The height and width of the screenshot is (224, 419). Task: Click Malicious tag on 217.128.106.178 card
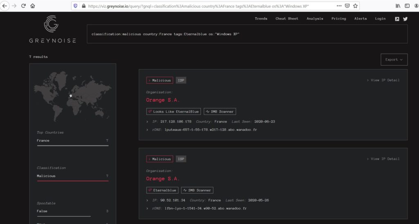[x=160, y=80]
